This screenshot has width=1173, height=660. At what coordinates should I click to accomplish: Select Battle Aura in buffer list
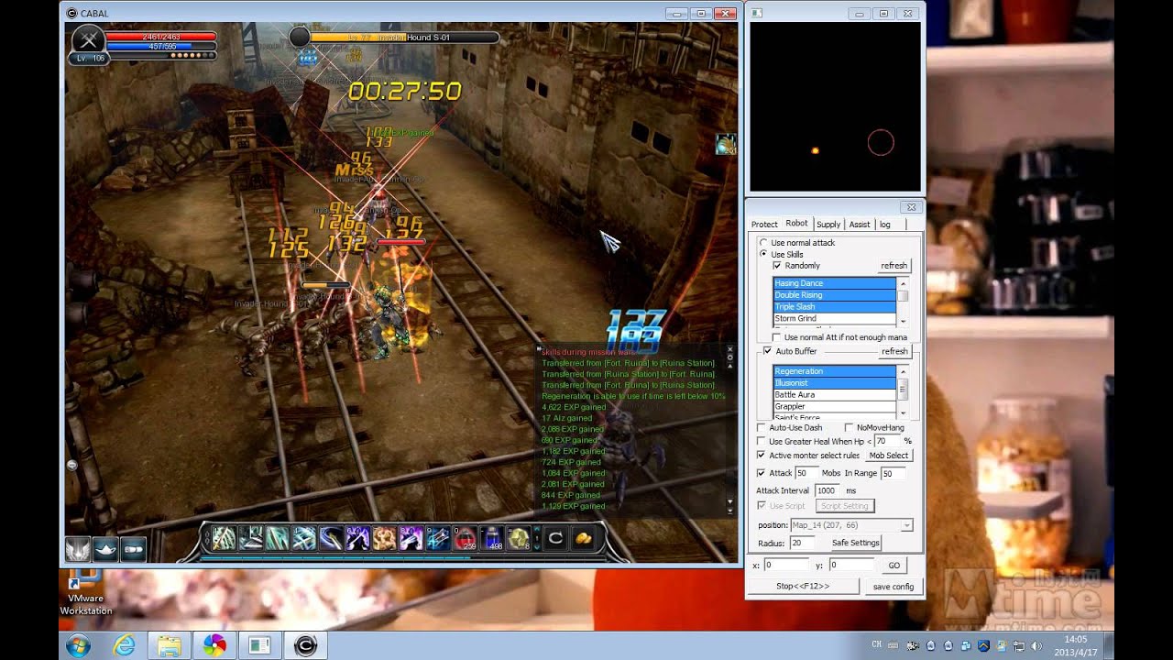[834, 394]
